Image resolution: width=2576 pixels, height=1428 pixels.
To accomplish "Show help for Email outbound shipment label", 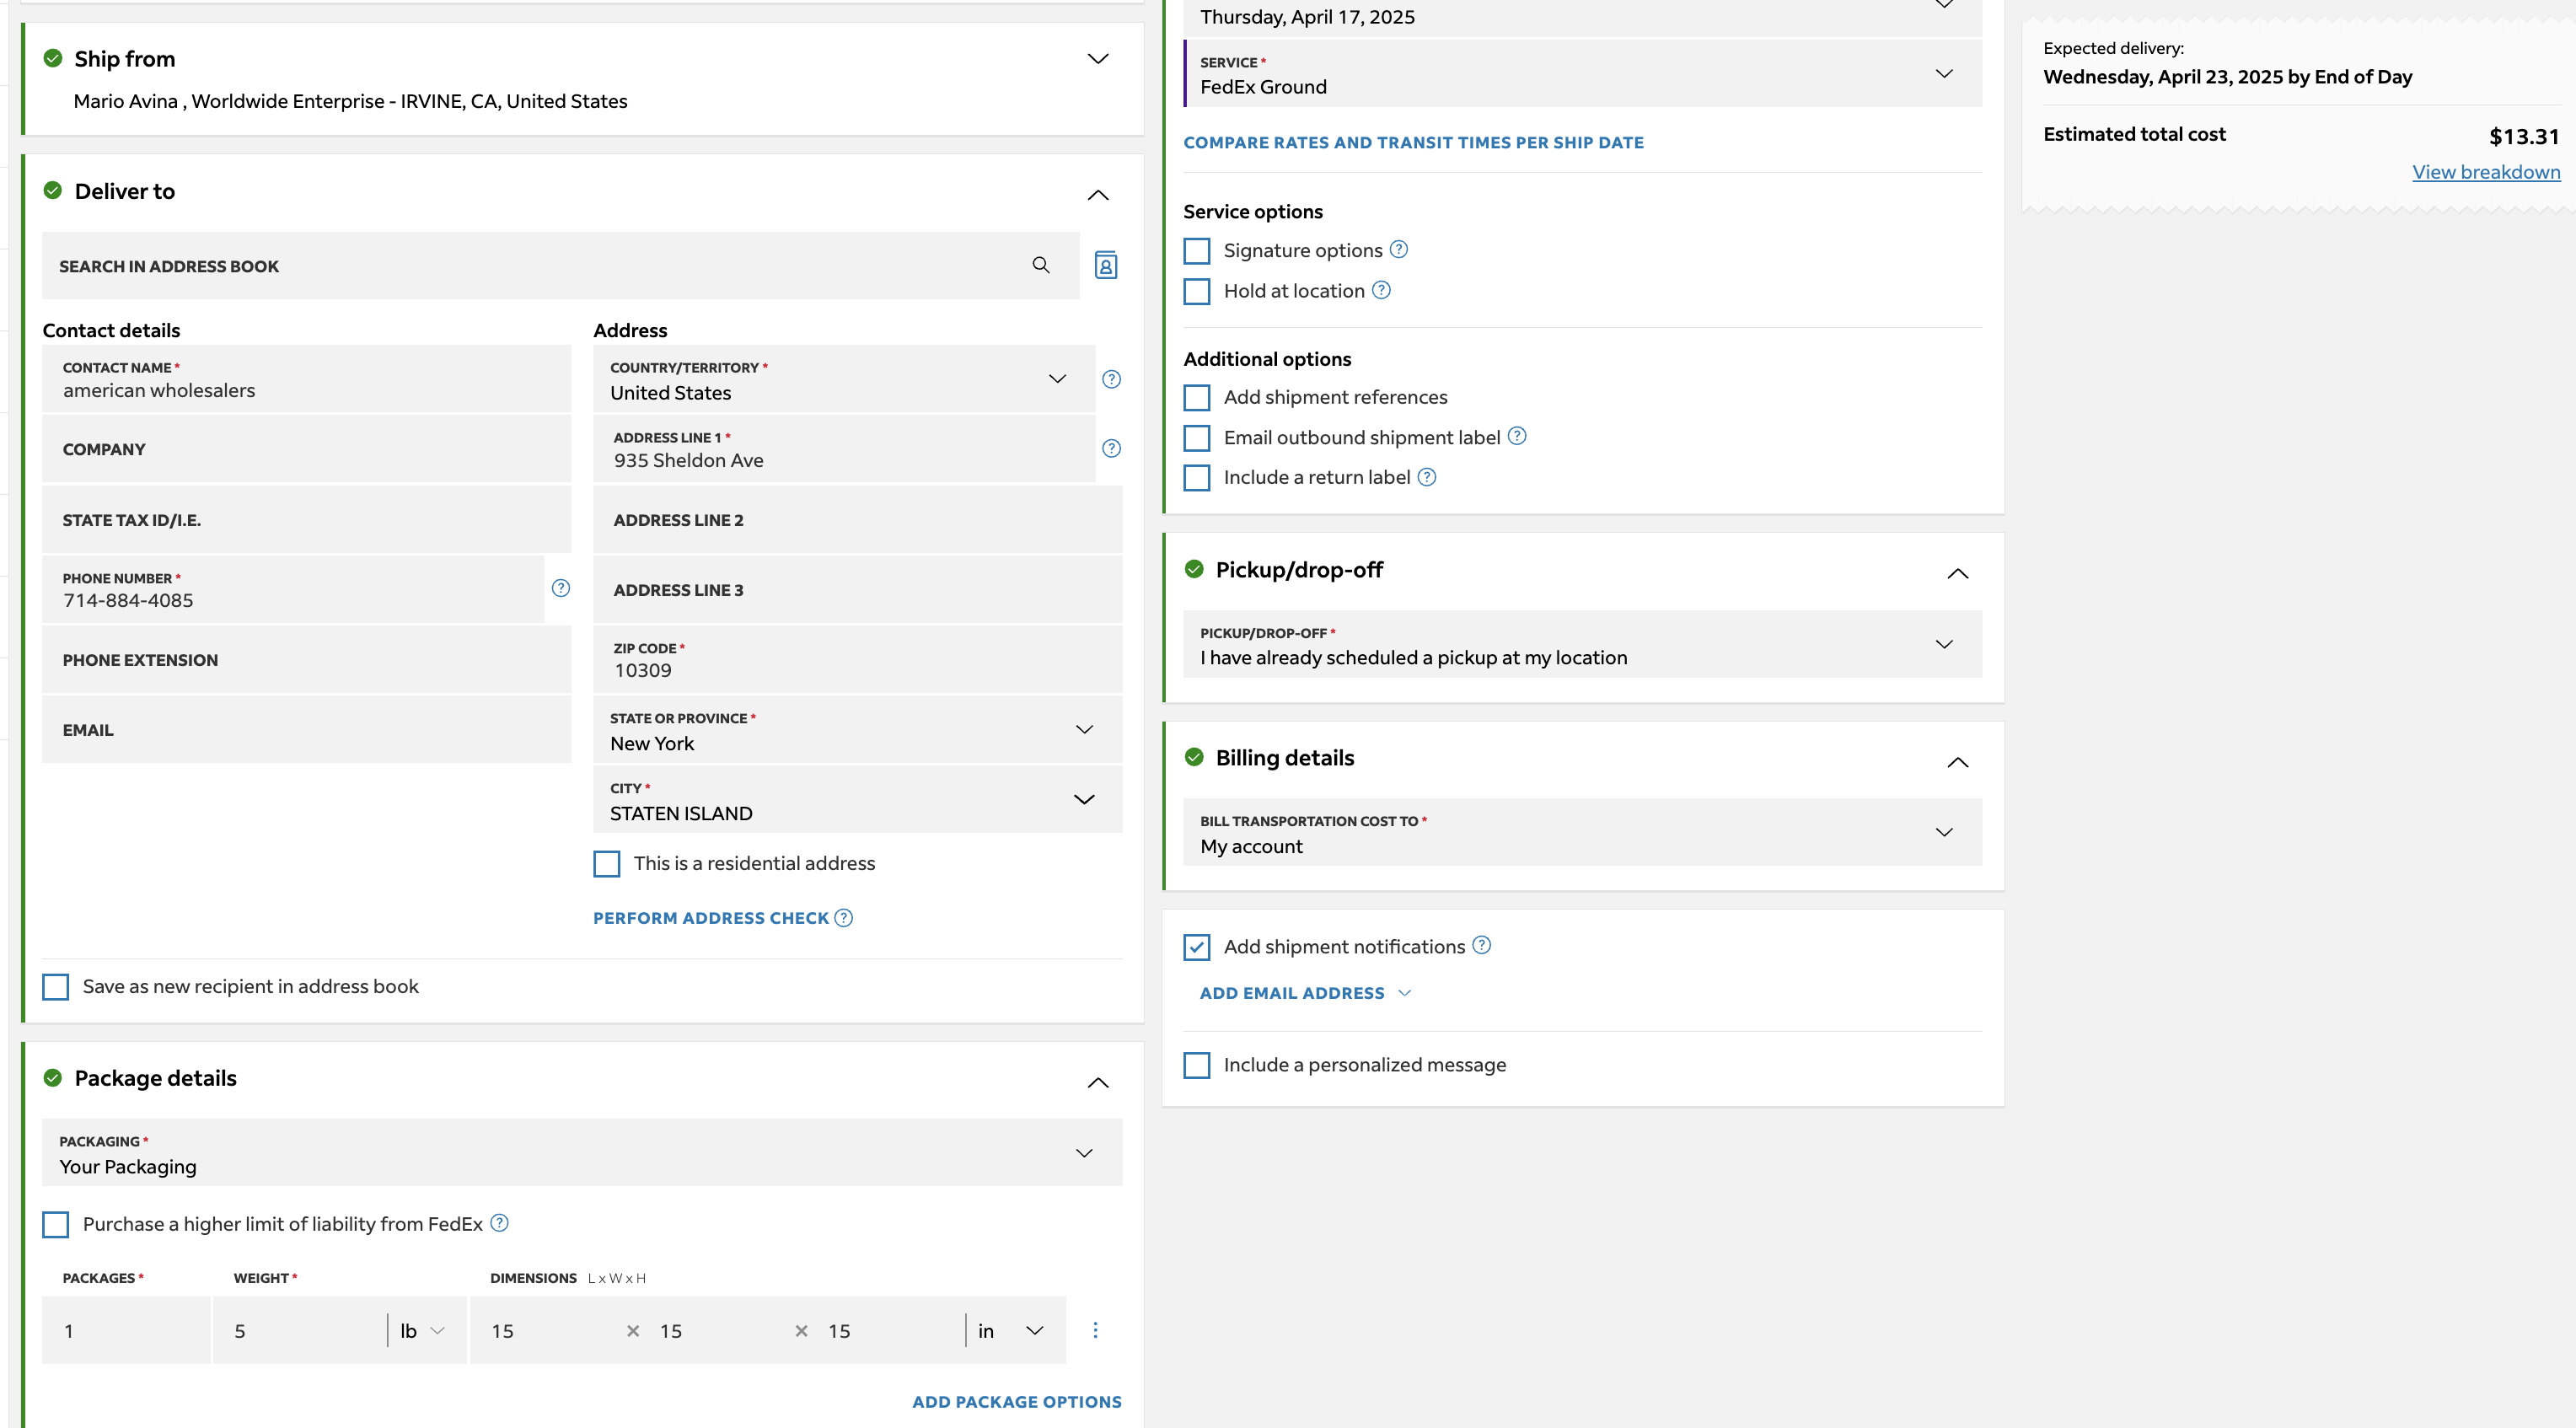I will pyautogui.click(x=1517, y=436).
